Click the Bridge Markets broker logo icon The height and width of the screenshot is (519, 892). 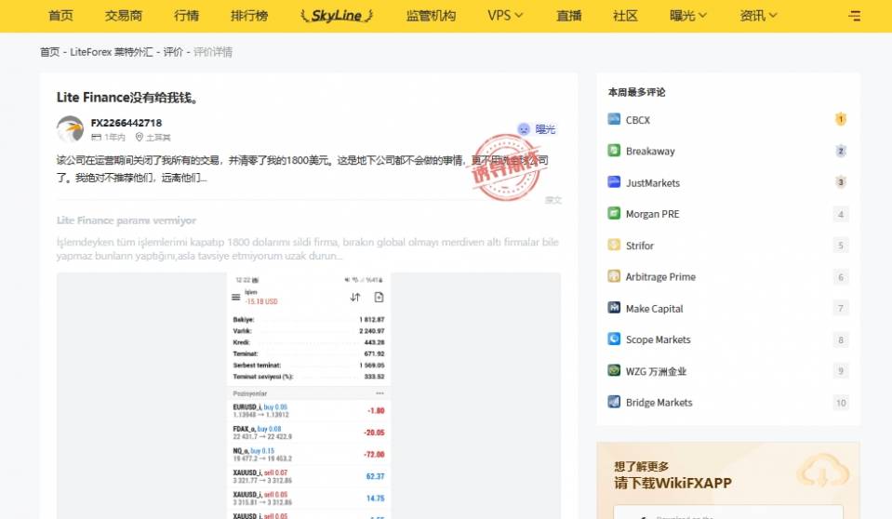[614, 401]
